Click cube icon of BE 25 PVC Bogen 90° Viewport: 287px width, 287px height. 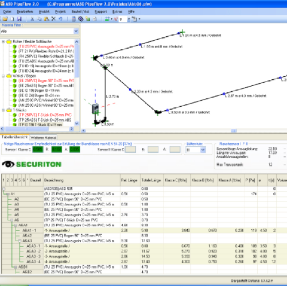[x=15, y=81]
